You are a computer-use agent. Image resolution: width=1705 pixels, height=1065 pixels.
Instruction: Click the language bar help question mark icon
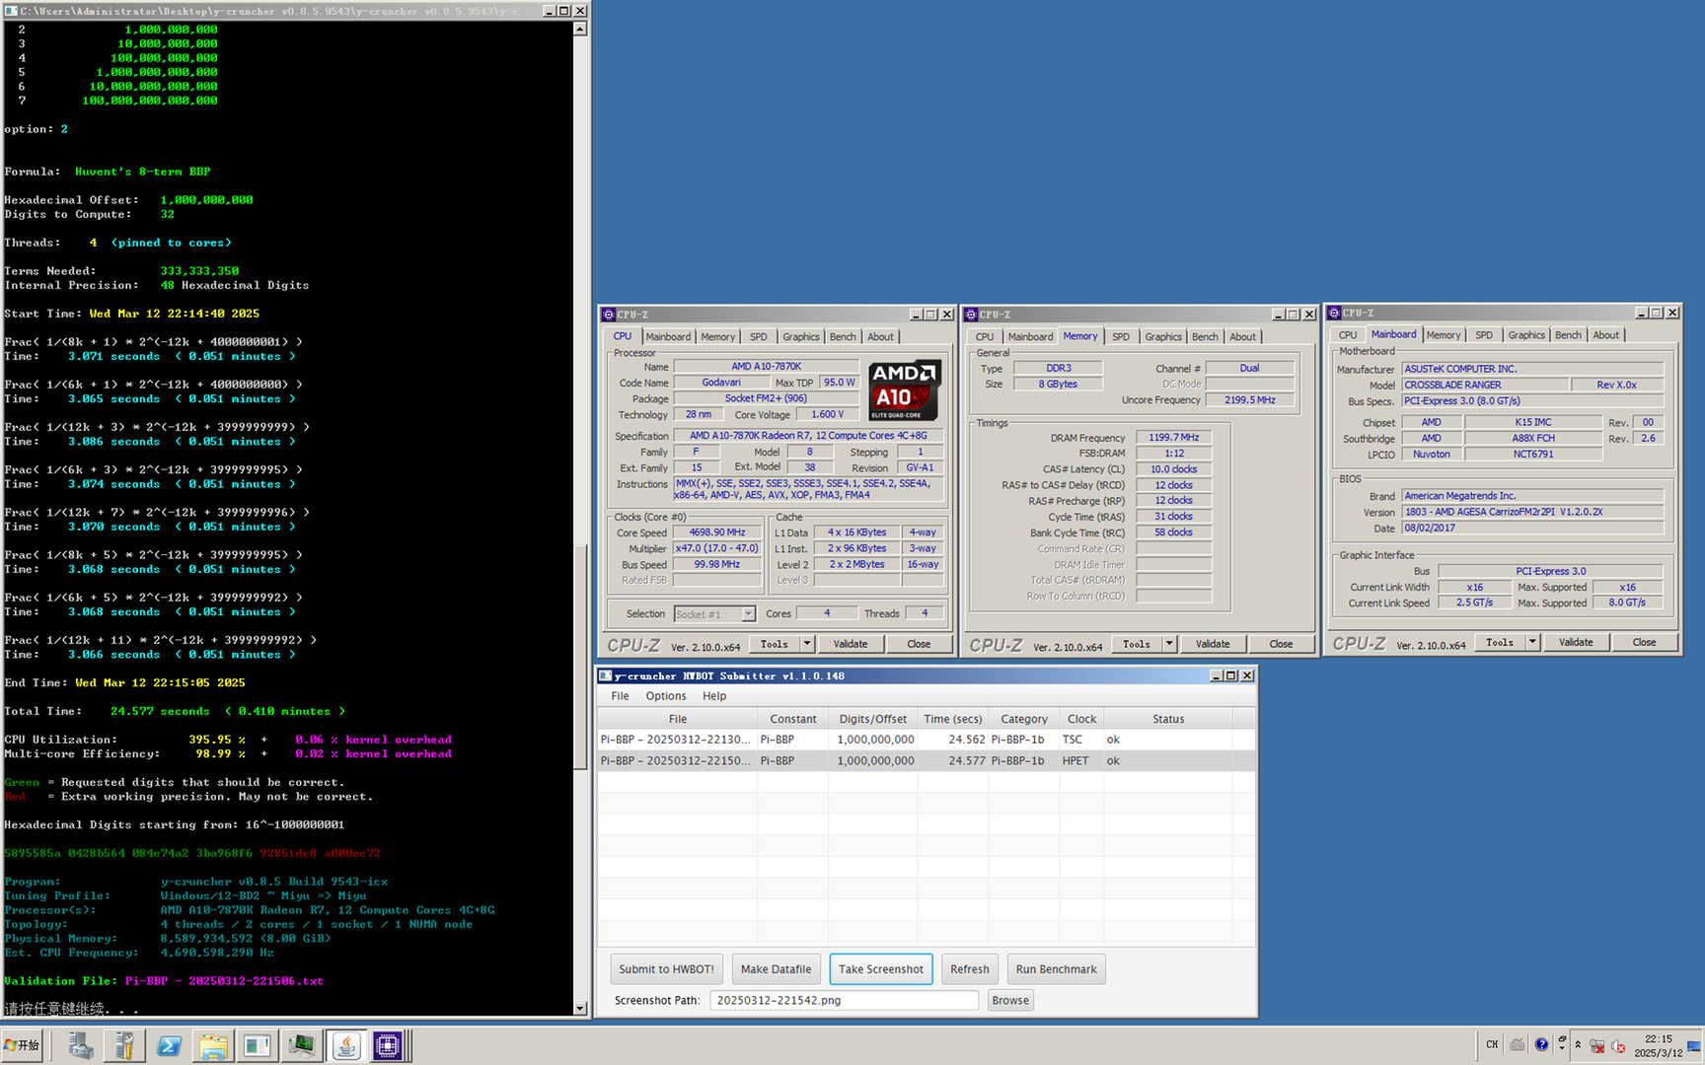[1541, 1044]
